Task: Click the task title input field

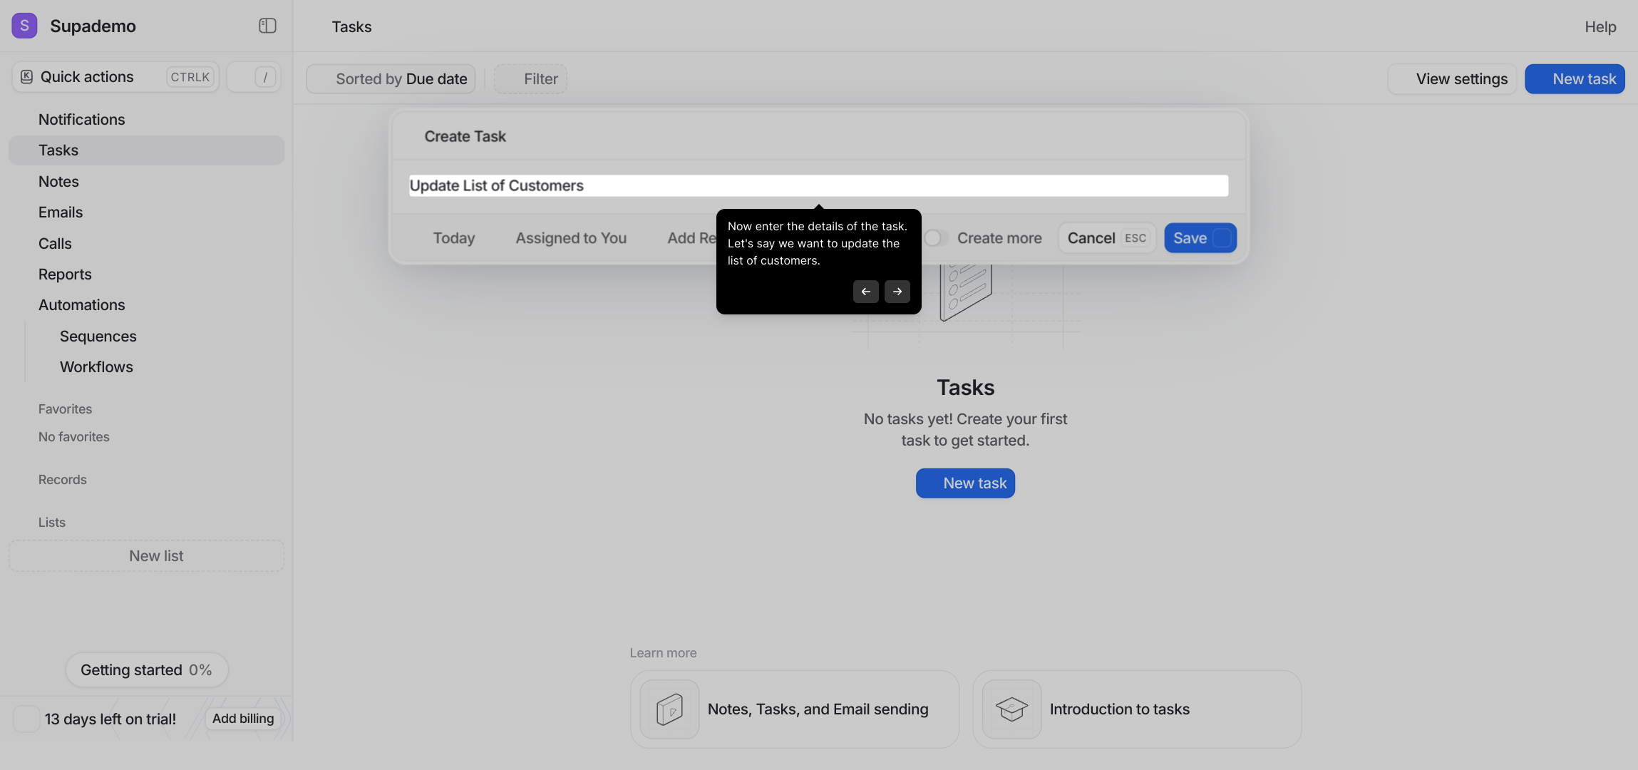Action: coord(818,185)
